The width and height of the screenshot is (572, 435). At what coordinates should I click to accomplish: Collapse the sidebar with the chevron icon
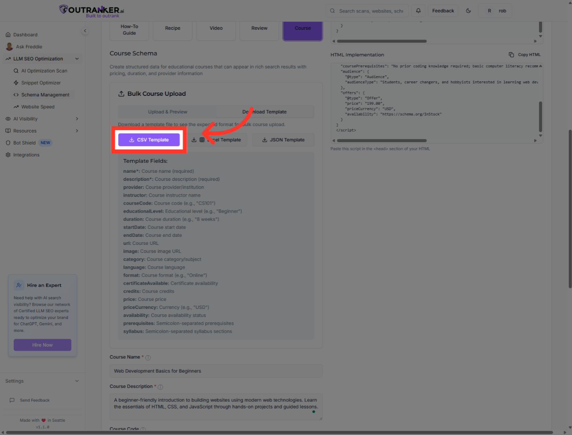[x=85, y=31]
